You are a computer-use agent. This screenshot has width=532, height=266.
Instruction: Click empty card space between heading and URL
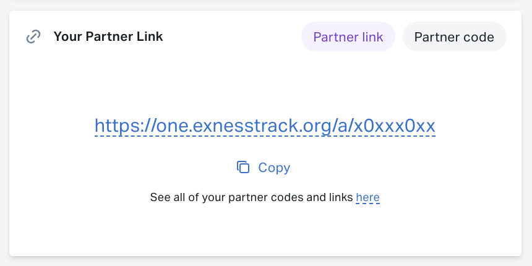tap(265, 82)
